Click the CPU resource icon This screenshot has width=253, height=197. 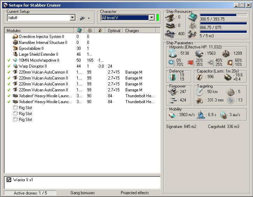click(193, 17)
